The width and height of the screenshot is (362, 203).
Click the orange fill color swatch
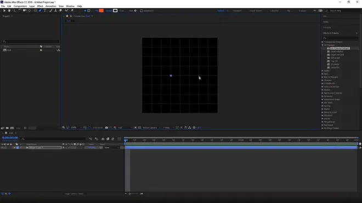101,10
